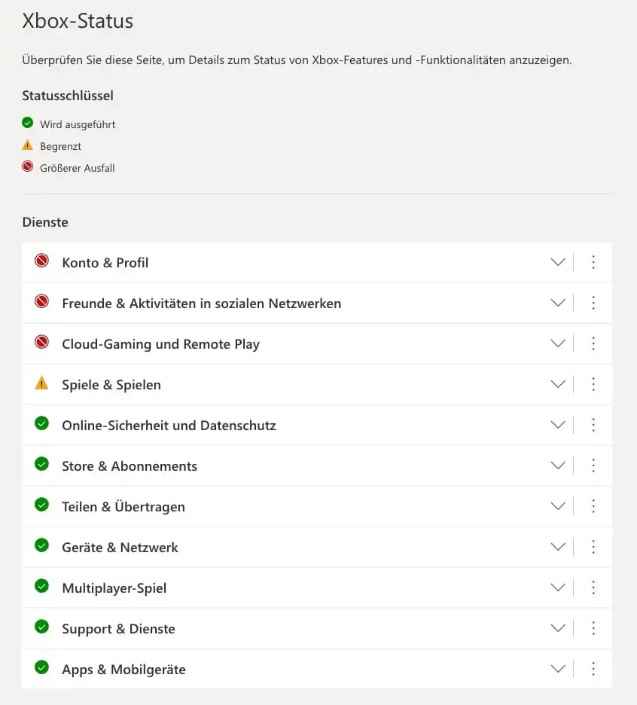
Task: Expand the Konto & Profil section
Action: coord(558,262)
